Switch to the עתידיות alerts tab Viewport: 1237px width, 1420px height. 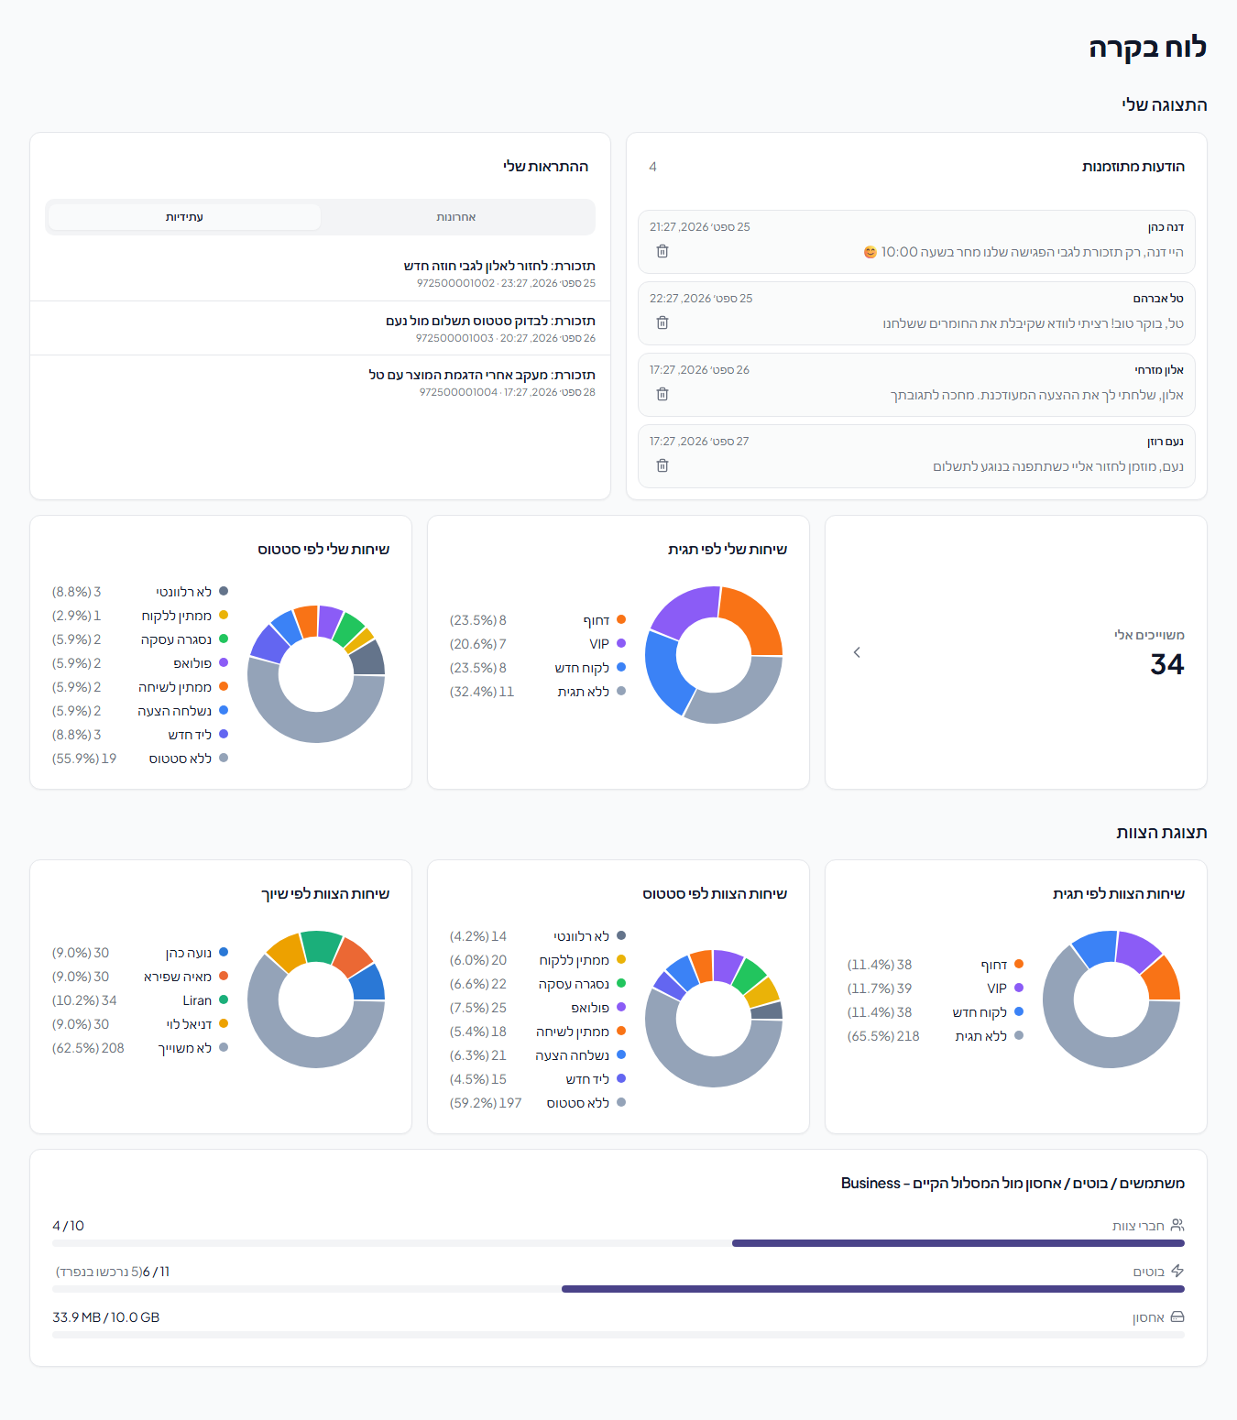[x=184, y=217]
